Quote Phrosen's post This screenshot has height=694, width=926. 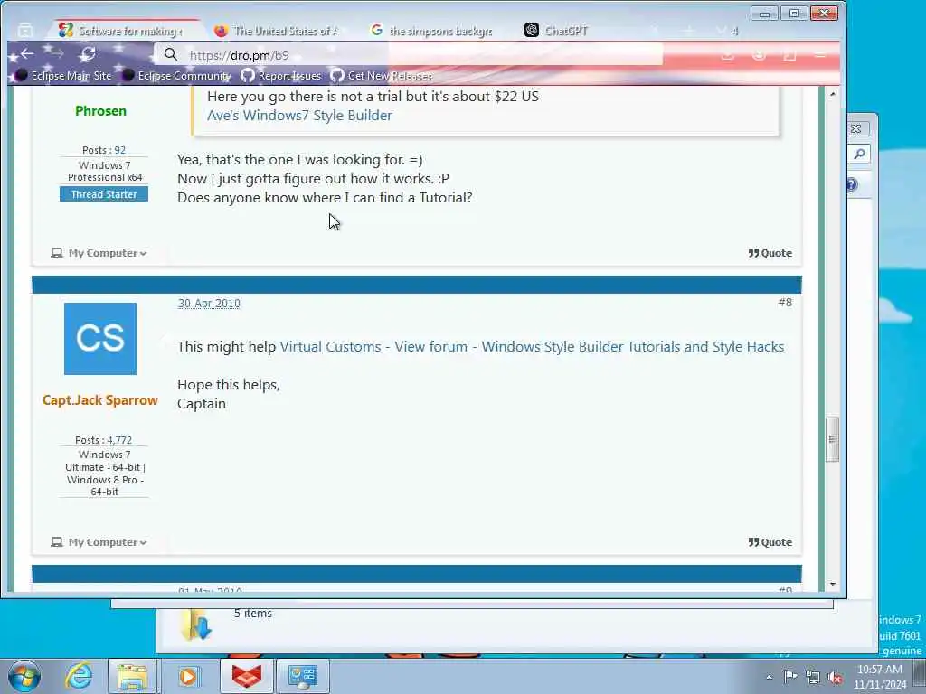[770, 253]
